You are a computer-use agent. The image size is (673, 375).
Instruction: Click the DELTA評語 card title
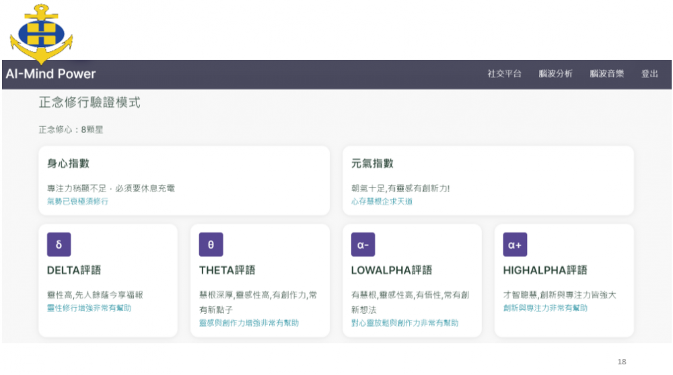click(74, 270)
